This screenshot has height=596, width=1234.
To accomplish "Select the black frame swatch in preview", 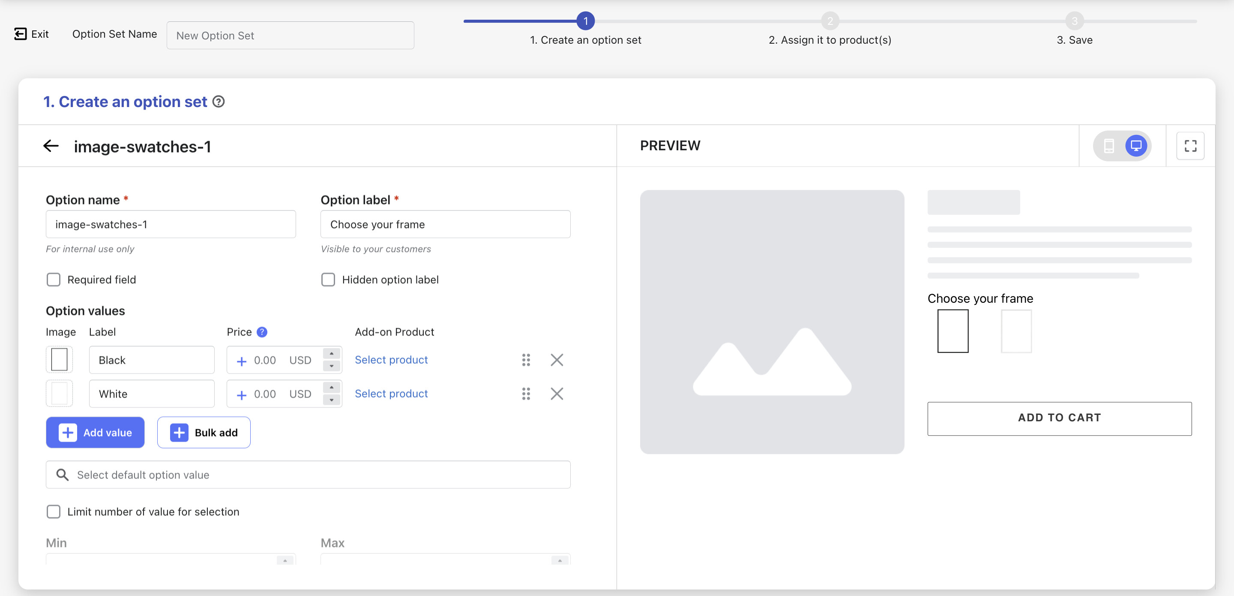I will (952, 331).
